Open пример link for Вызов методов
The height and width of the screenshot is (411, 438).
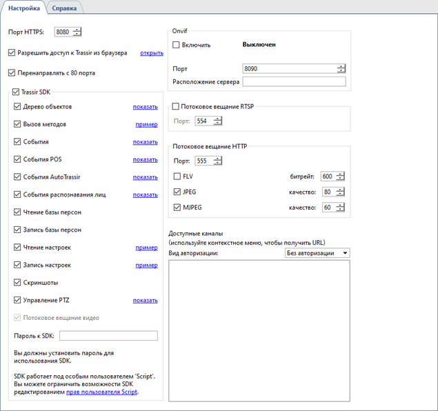146,124
